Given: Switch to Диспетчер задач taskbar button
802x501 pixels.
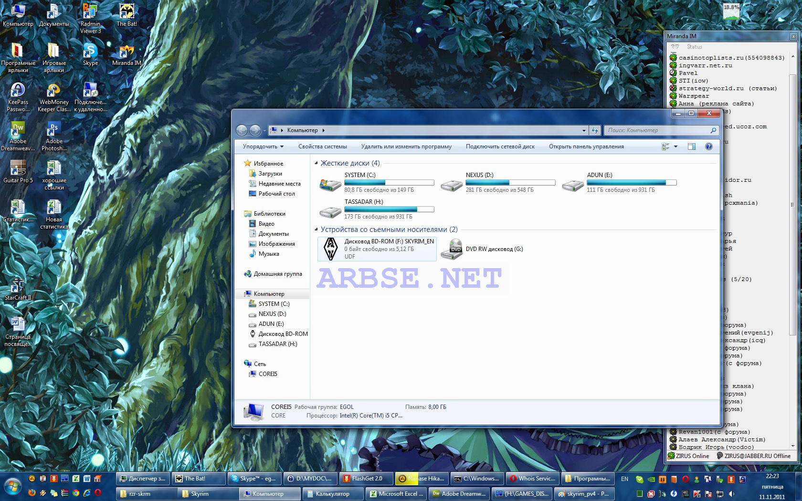Looking at the screenshot, I should click(x=143, y=479).
